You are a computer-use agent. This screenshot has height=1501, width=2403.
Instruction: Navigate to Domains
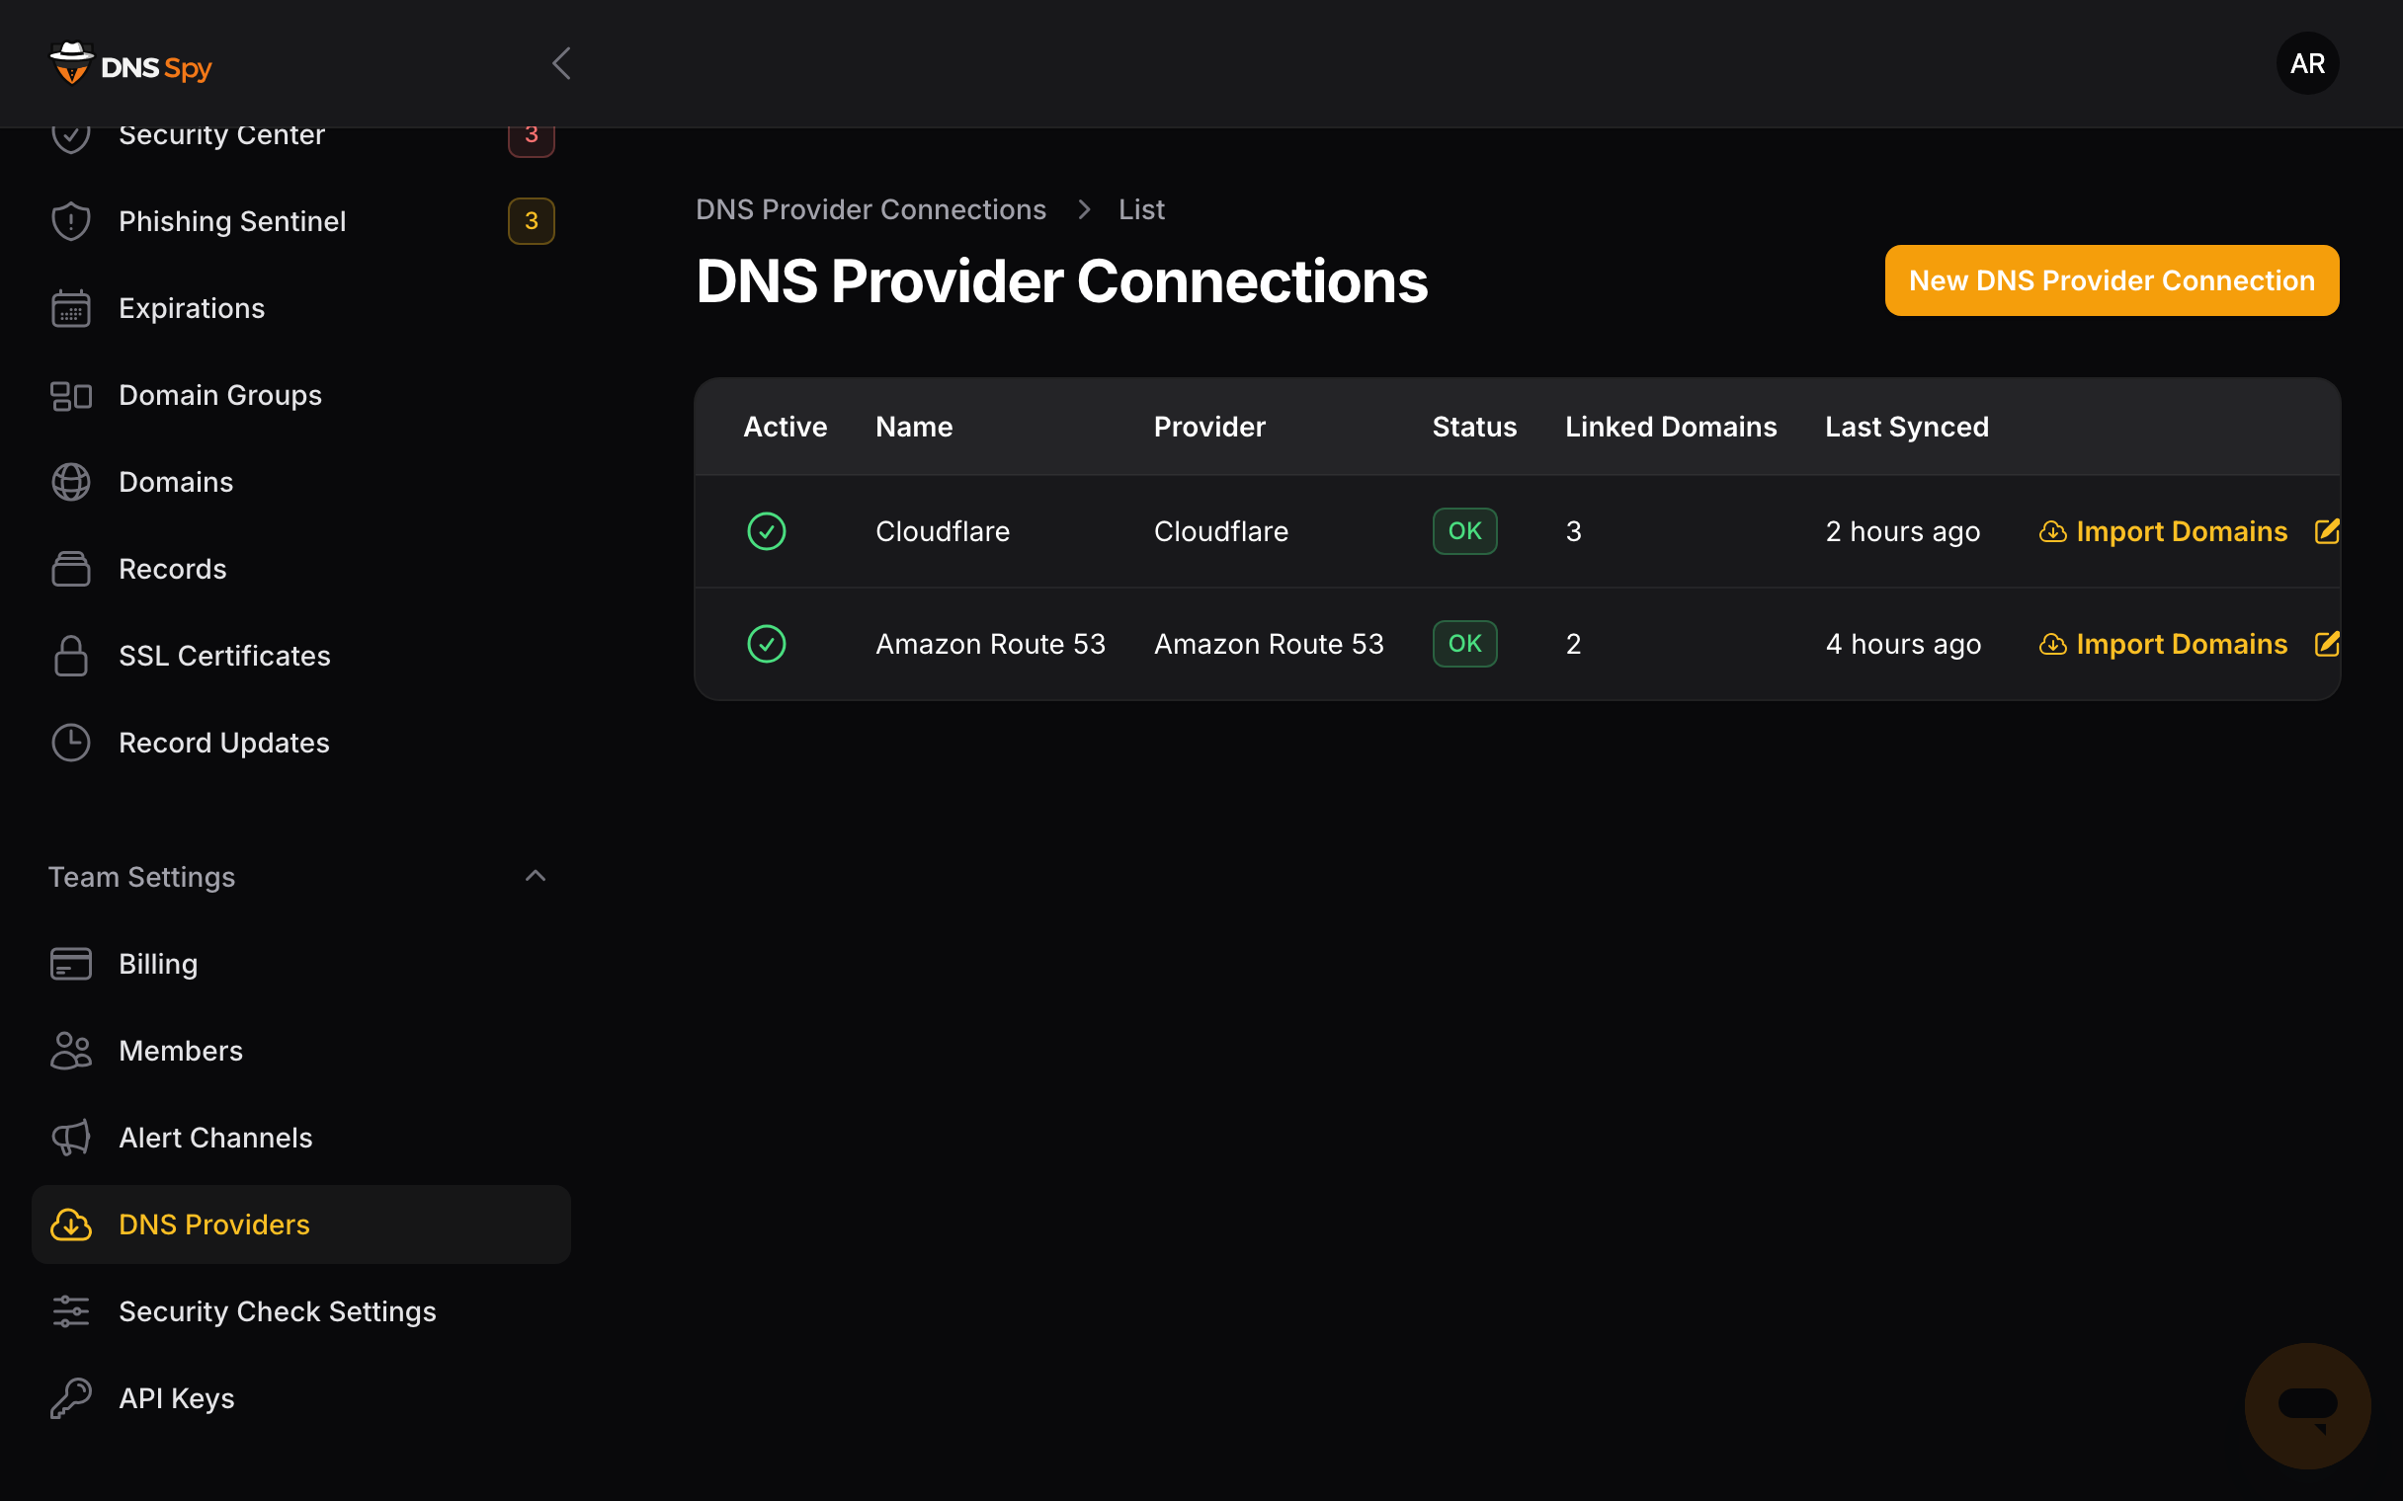pyautogui.click(x=301, y=482)
